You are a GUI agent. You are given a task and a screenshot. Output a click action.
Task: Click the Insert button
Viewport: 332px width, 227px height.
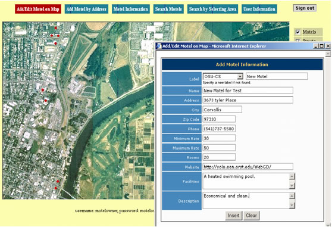pos(234,216)
